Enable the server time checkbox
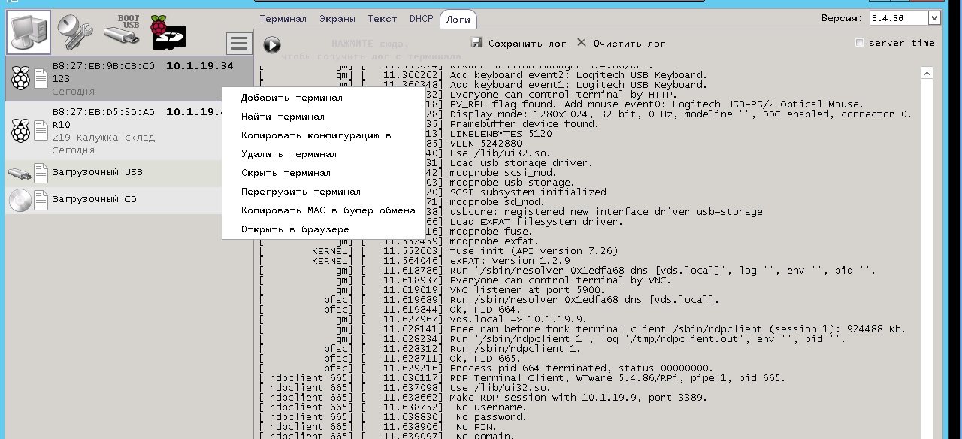The width and height of the screenshot is (962, 439). [x=859, y=43]
